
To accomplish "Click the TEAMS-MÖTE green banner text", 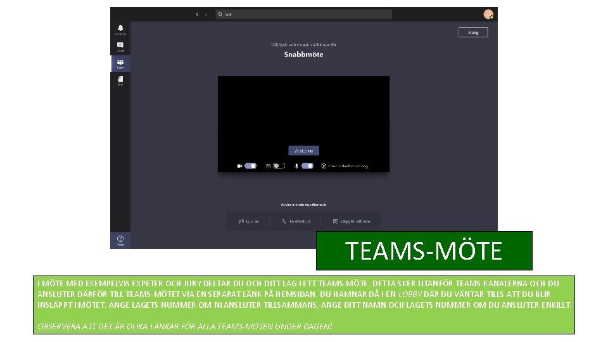I will (x=424, y=251).
